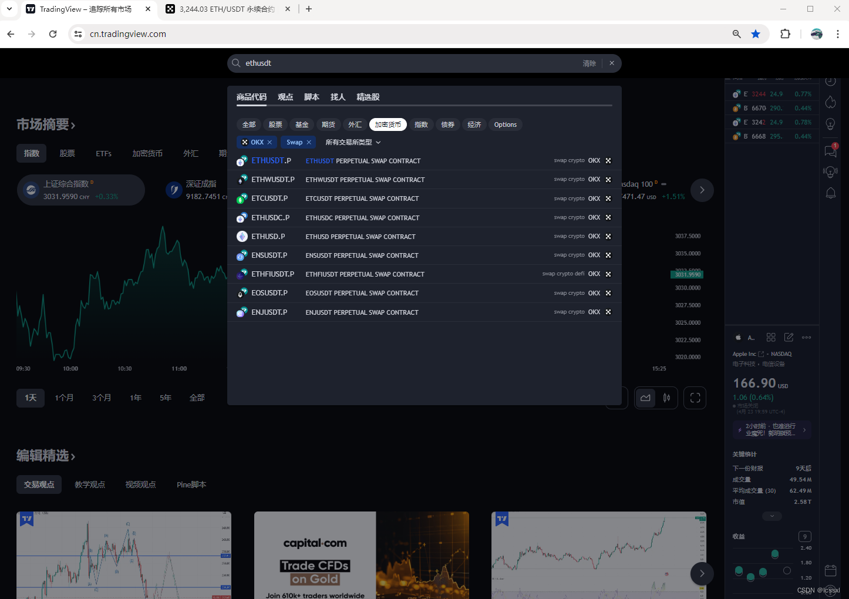Select the 股票 category filter
Viewport: 849px width, 599px height.
tap(275, 124)
